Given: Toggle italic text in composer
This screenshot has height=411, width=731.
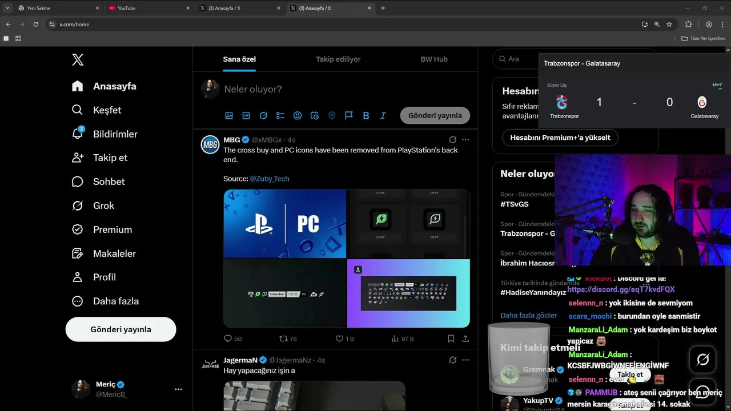Looking at the screenshot, I should [x=383, y=115].
